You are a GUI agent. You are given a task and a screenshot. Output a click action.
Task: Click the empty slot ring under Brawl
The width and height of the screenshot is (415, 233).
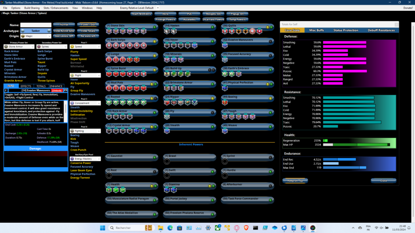[167, 161]
